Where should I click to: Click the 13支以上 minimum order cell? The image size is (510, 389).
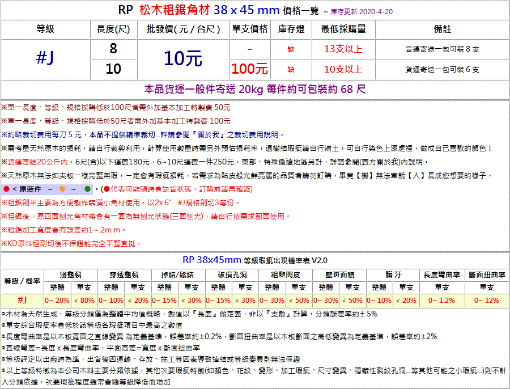click(343, 49)
